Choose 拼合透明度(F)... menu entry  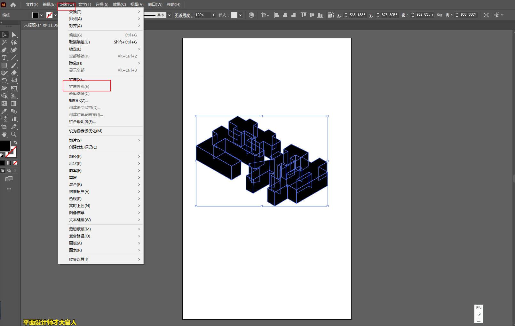(x=101, y=122)
